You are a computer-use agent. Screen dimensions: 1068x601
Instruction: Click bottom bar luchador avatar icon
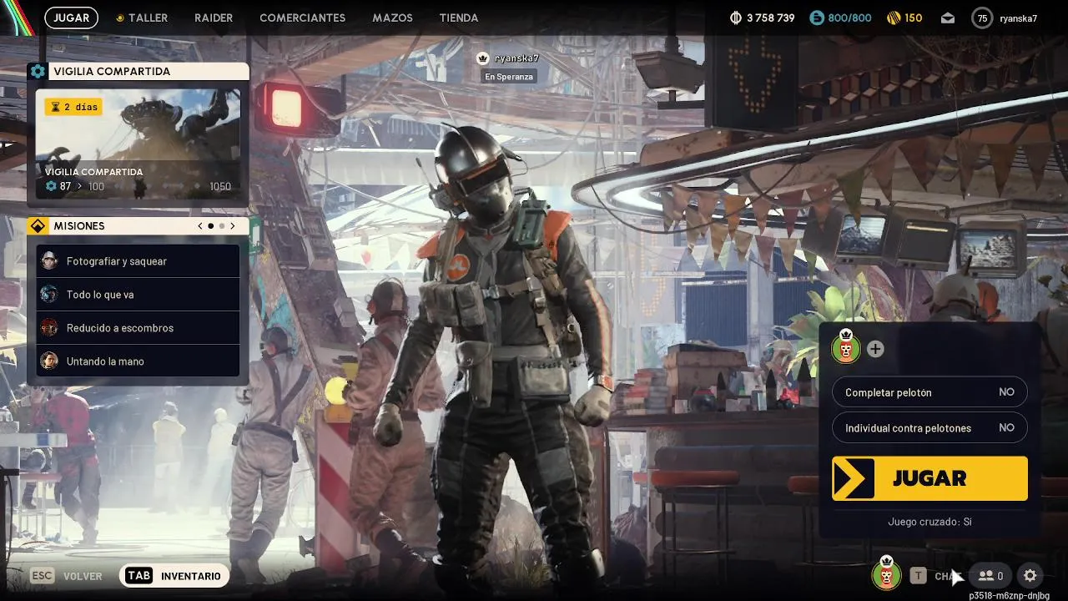point(886,574)
